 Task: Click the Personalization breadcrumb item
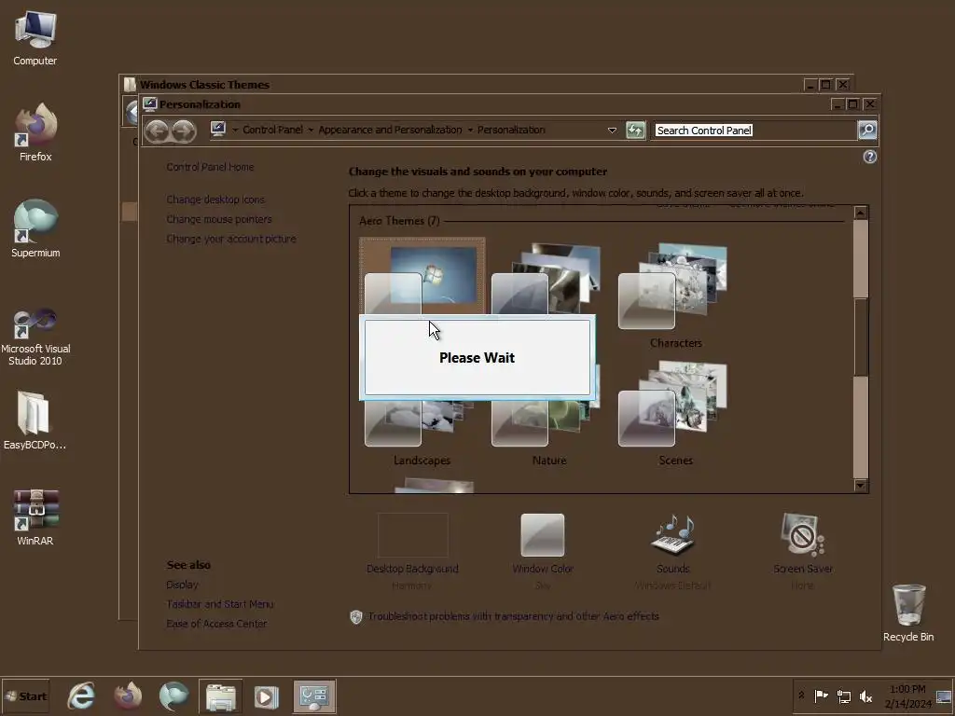pos(511,130)
